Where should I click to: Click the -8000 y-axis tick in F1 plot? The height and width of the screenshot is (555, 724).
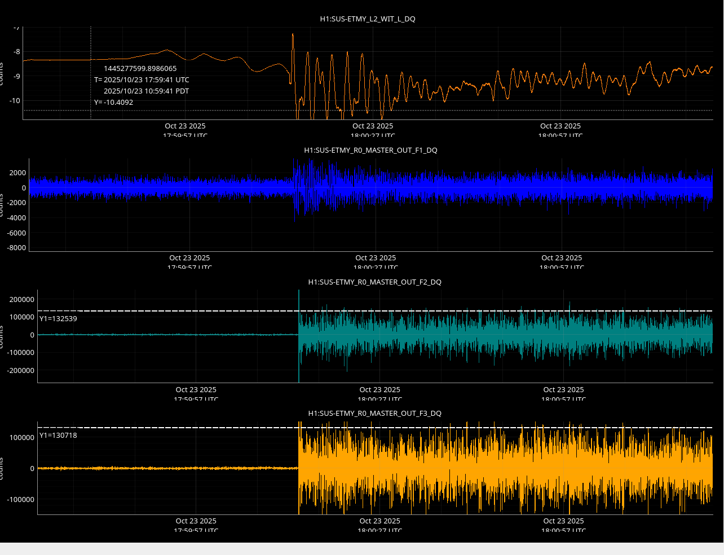tap(16, 248)
